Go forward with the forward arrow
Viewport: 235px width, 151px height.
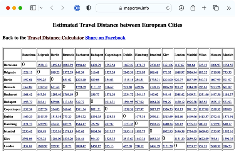(x=62, y=8)
